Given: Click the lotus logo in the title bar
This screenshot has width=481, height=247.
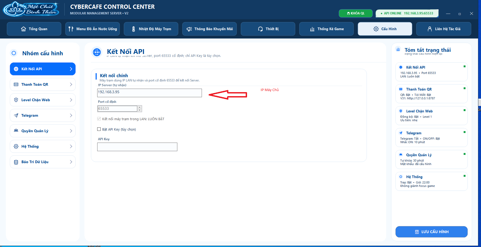Looking at the screenshot, I should tap(31, 9).
